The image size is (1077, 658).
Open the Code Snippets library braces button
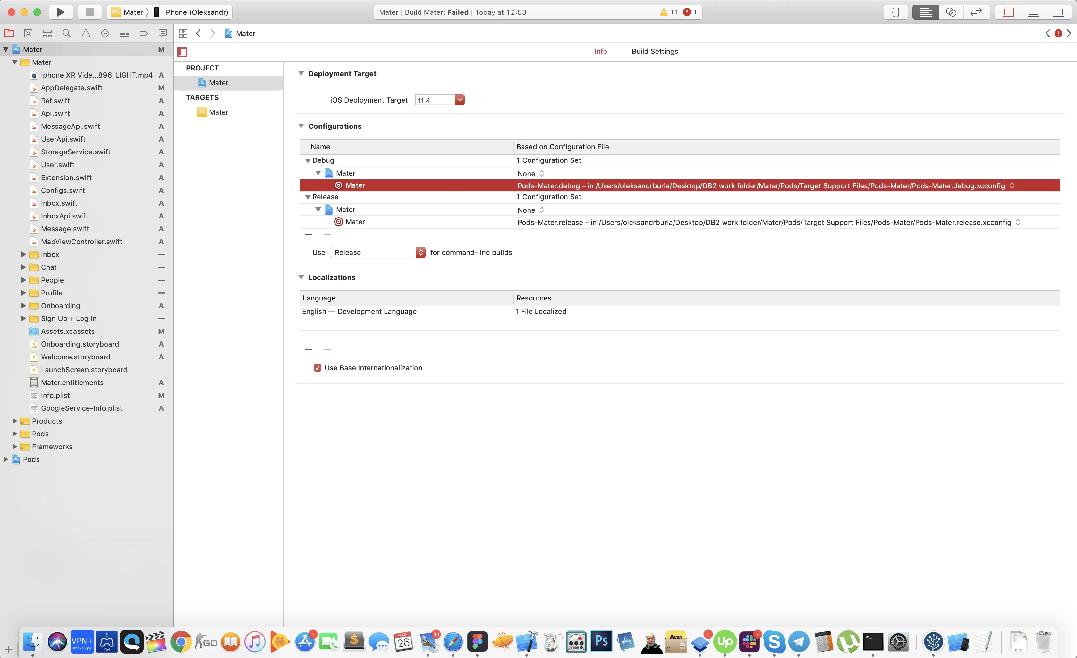click(895, 12)
